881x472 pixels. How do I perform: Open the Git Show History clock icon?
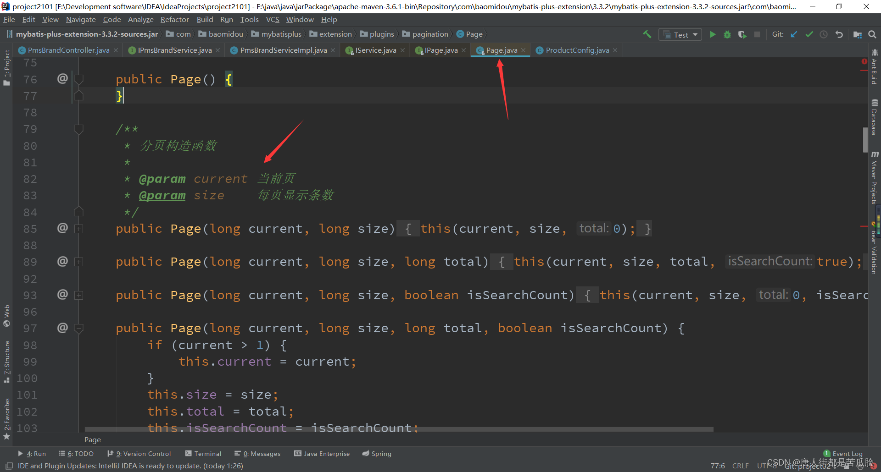[824, 34]
